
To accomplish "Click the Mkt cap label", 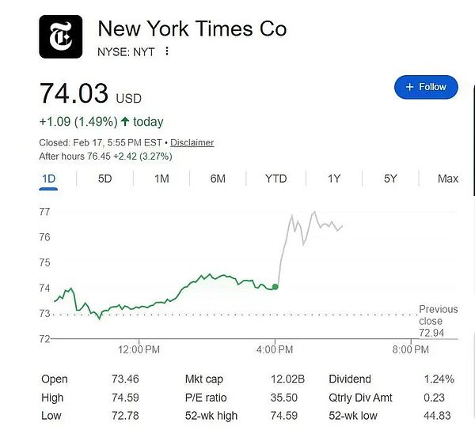I will click(x=204, y=379).
